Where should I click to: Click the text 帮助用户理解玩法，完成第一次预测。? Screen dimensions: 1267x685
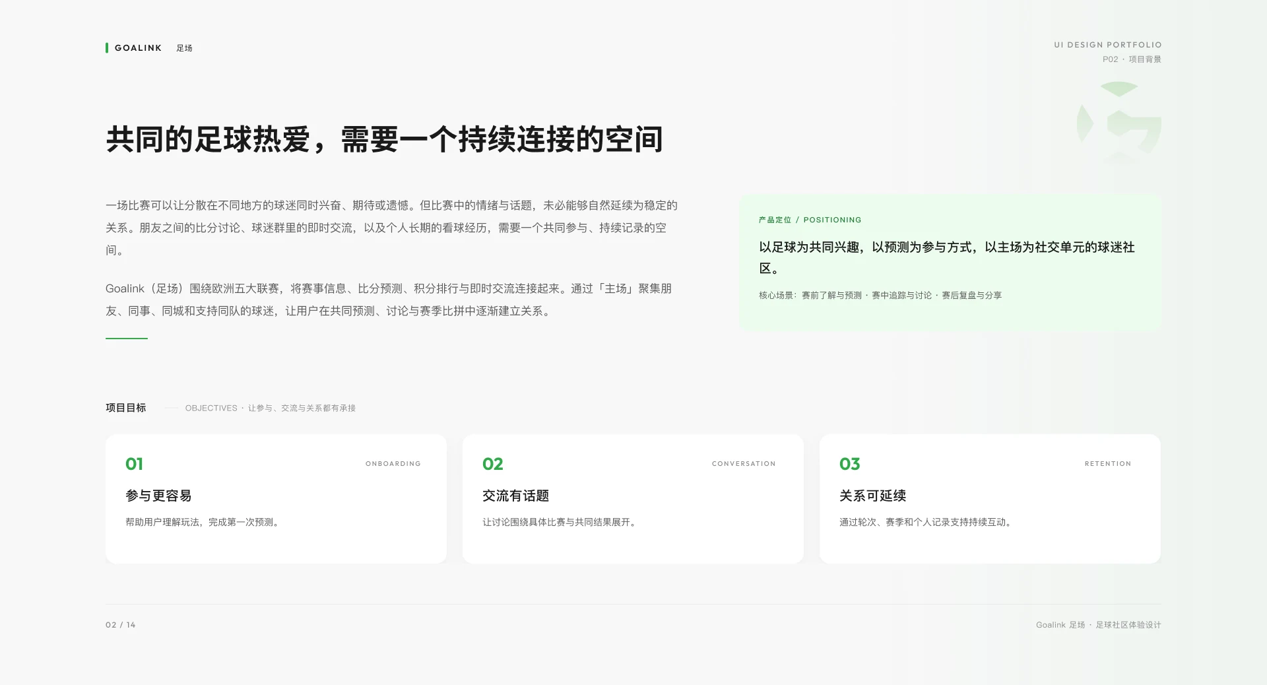[203, 522]
